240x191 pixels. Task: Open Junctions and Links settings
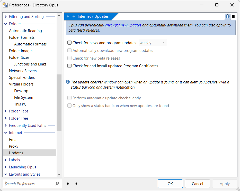click(x=30, y=64)
